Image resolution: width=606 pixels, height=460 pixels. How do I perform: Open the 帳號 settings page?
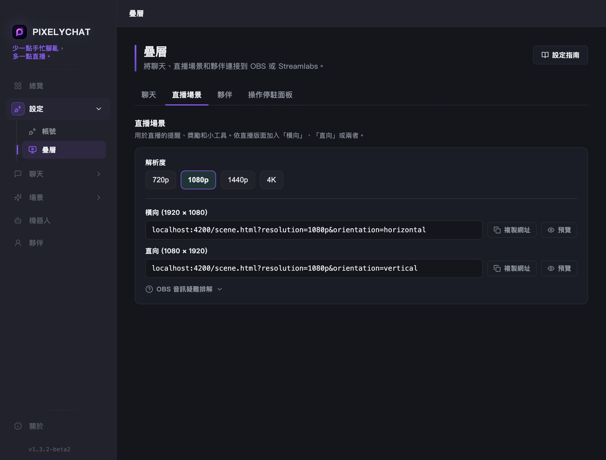(x=64, y=132)
